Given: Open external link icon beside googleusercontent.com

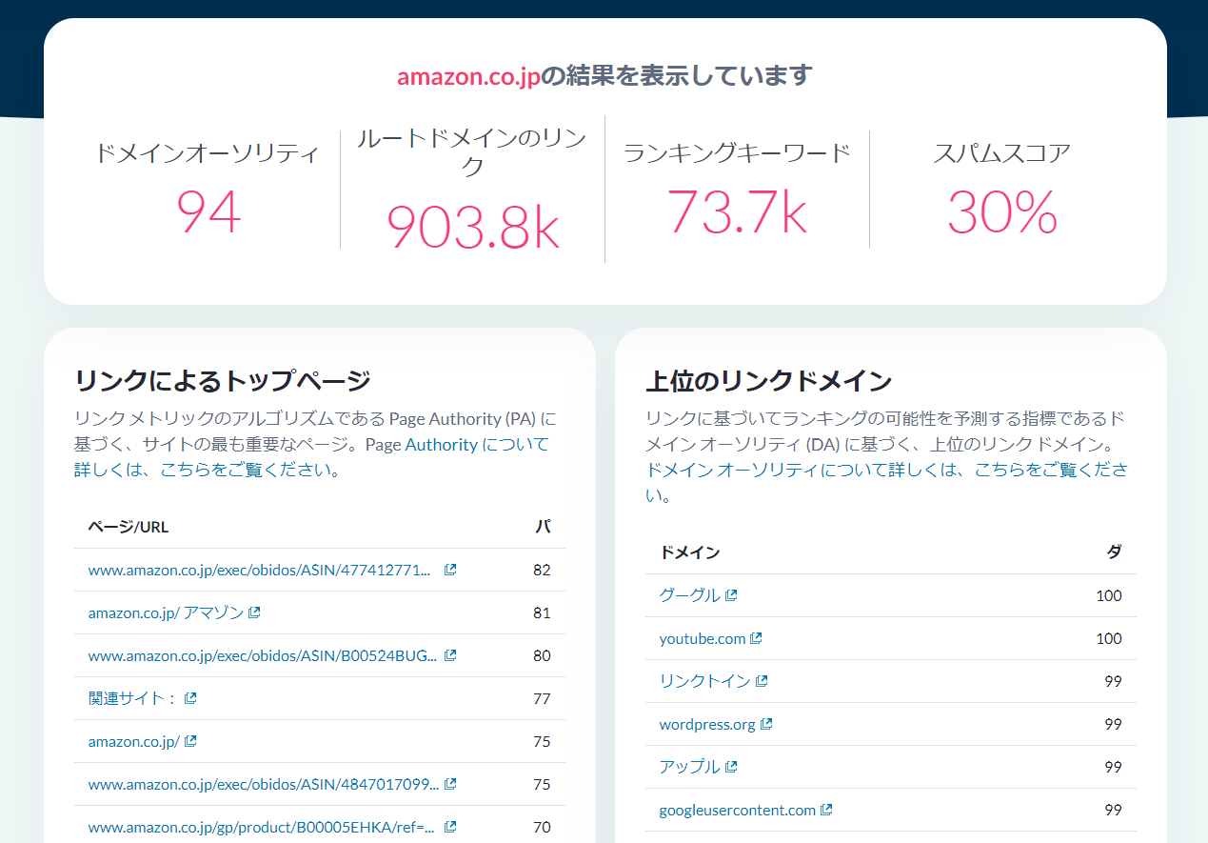Looking at the screenshot, I should click(x=826, y=810).
